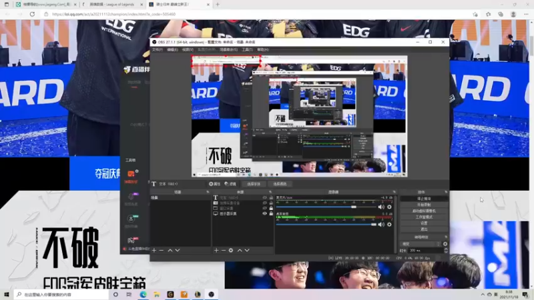Add the page to browser favorites with the star
The height and width of the screenshot is (300, 534).
click(x=475, y=14)
